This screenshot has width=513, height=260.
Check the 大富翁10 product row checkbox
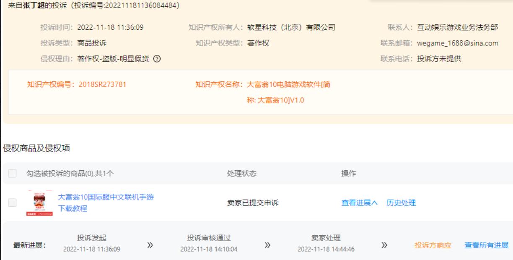12,203
